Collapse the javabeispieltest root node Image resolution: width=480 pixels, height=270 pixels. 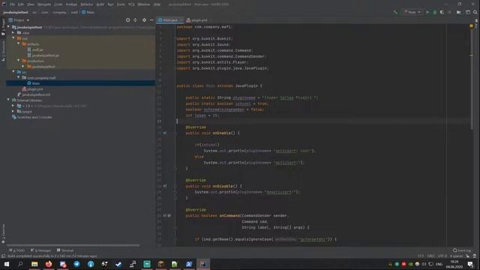(8, 27)
